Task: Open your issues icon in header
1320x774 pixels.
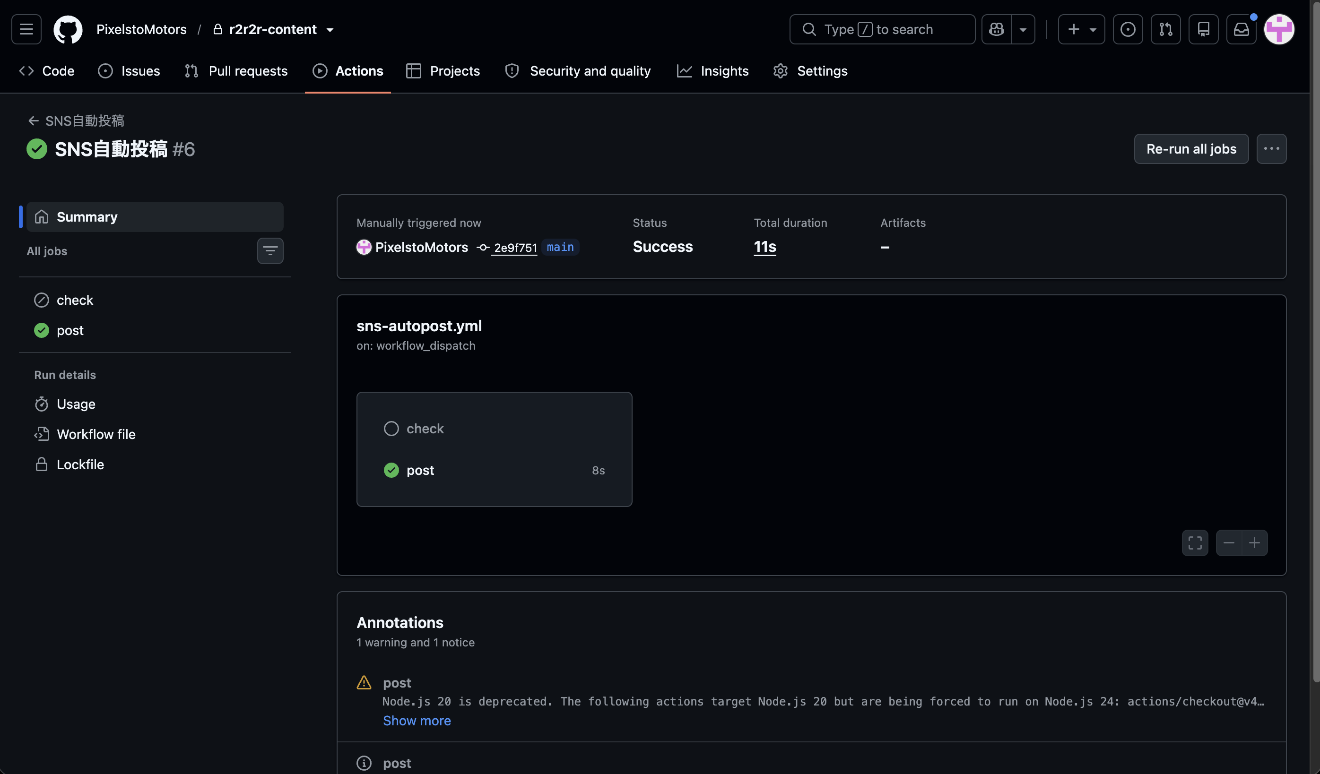Action: pos(1128,29)
